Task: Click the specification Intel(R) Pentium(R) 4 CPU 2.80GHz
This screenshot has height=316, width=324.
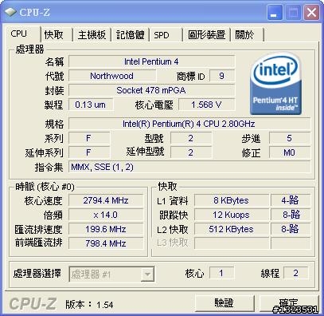Action: coord(189,124)
